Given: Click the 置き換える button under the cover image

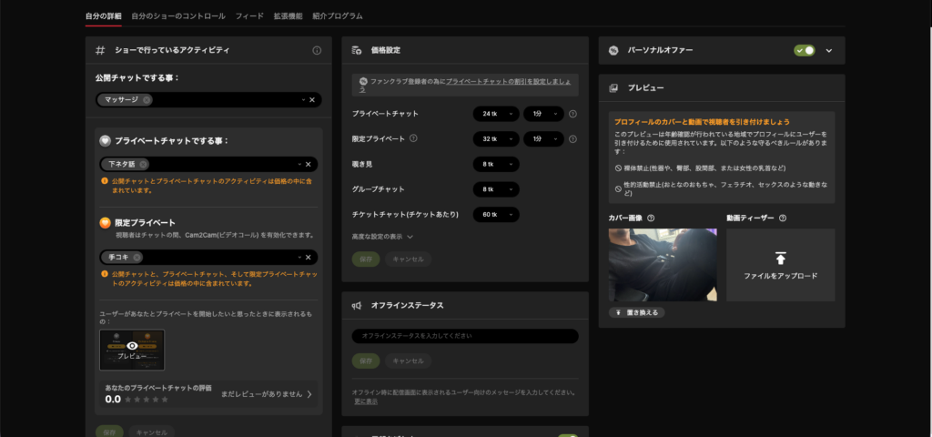Looking at the screenshot, I should point(635,312).
